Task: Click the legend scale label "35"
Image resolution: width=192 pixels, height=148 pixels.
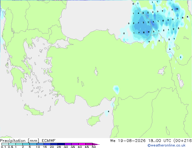Action: coord(73,147)
